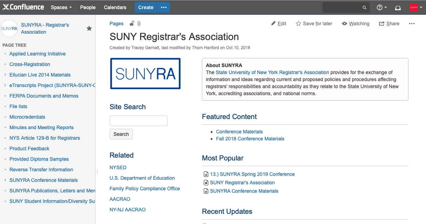Open the help question-mark menu

pyautogui.click(x=382, y=7)
